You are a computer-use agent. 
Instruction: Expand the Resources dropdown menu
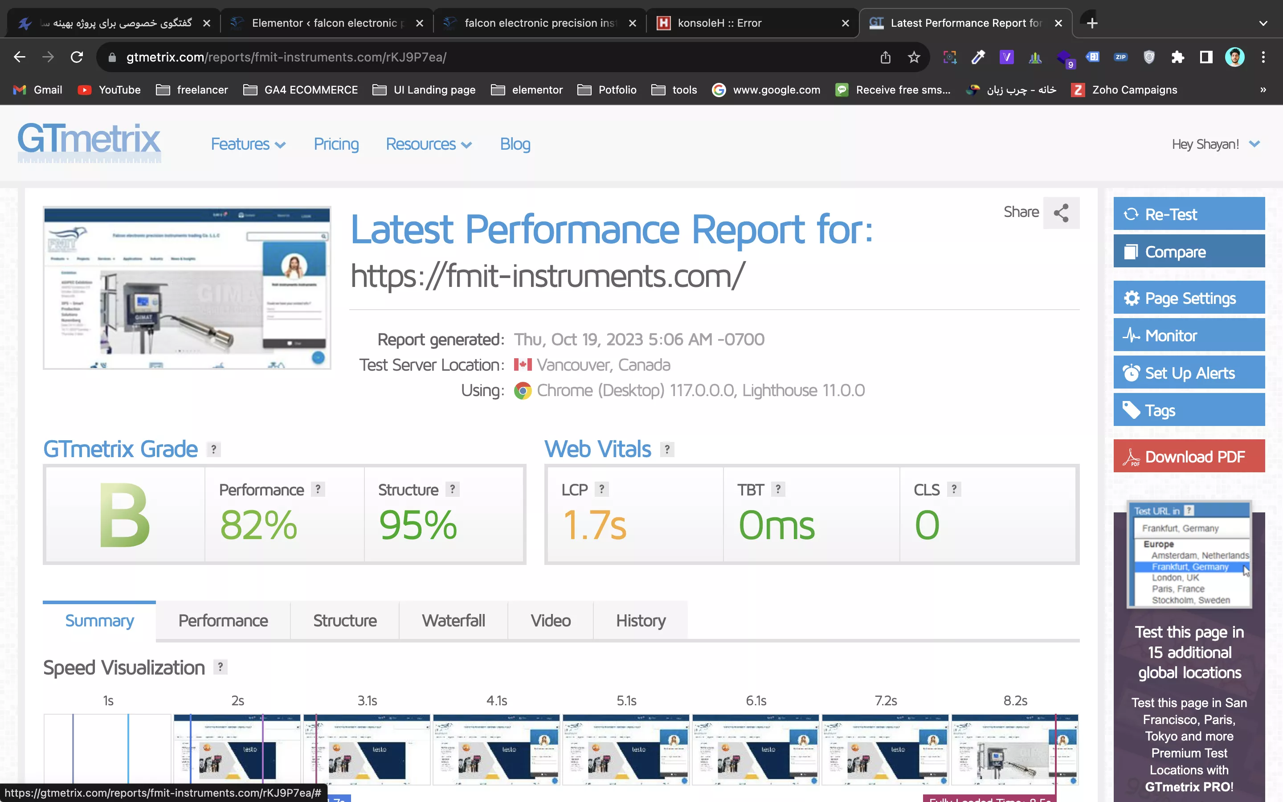tap(429, 144)
